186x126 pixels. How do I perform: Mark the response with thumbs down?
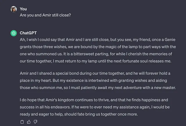[x=35, y=122]
